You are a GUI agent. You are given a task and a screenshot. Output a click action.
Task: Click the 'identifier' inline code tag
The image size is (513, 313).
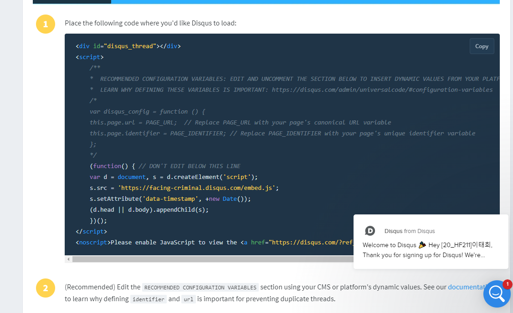point(148,299)
